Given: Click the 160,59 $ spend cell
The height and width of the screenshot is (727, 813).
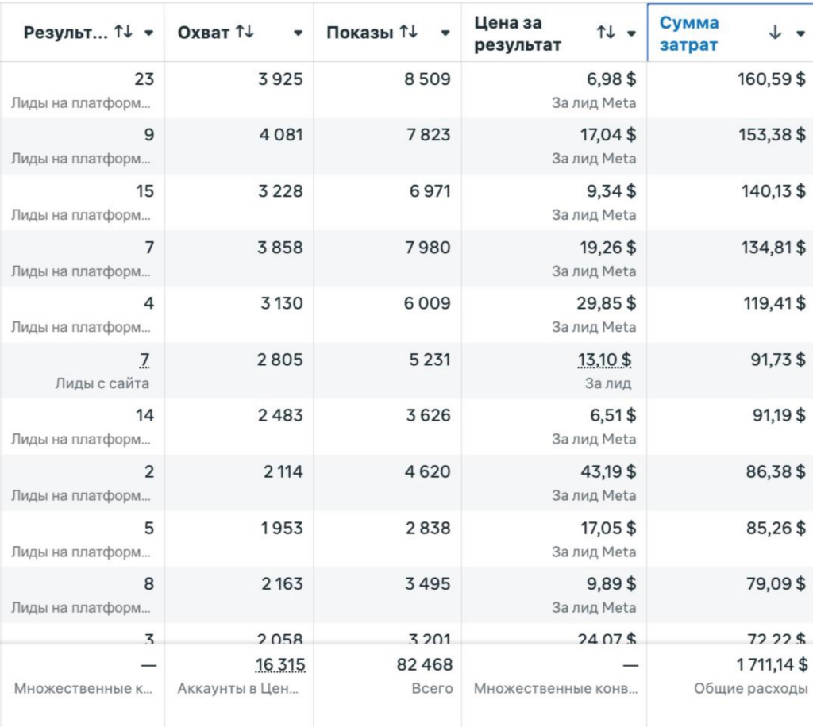Looking at the screenshot, I should [x=771, y=79].
